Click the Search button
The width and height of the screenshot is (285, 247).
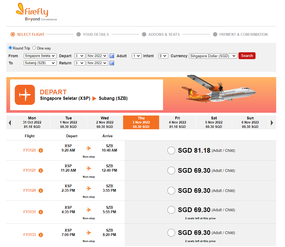(x=247, y=56)
